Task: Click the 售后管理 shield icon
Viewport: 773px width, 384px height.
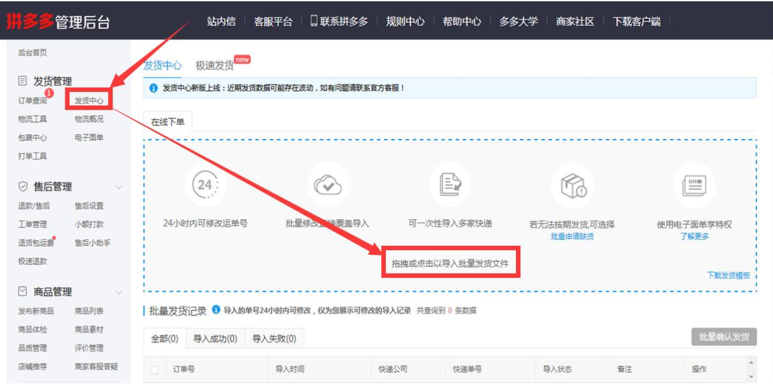Action: pyautogui.click(x=22, y=187)
